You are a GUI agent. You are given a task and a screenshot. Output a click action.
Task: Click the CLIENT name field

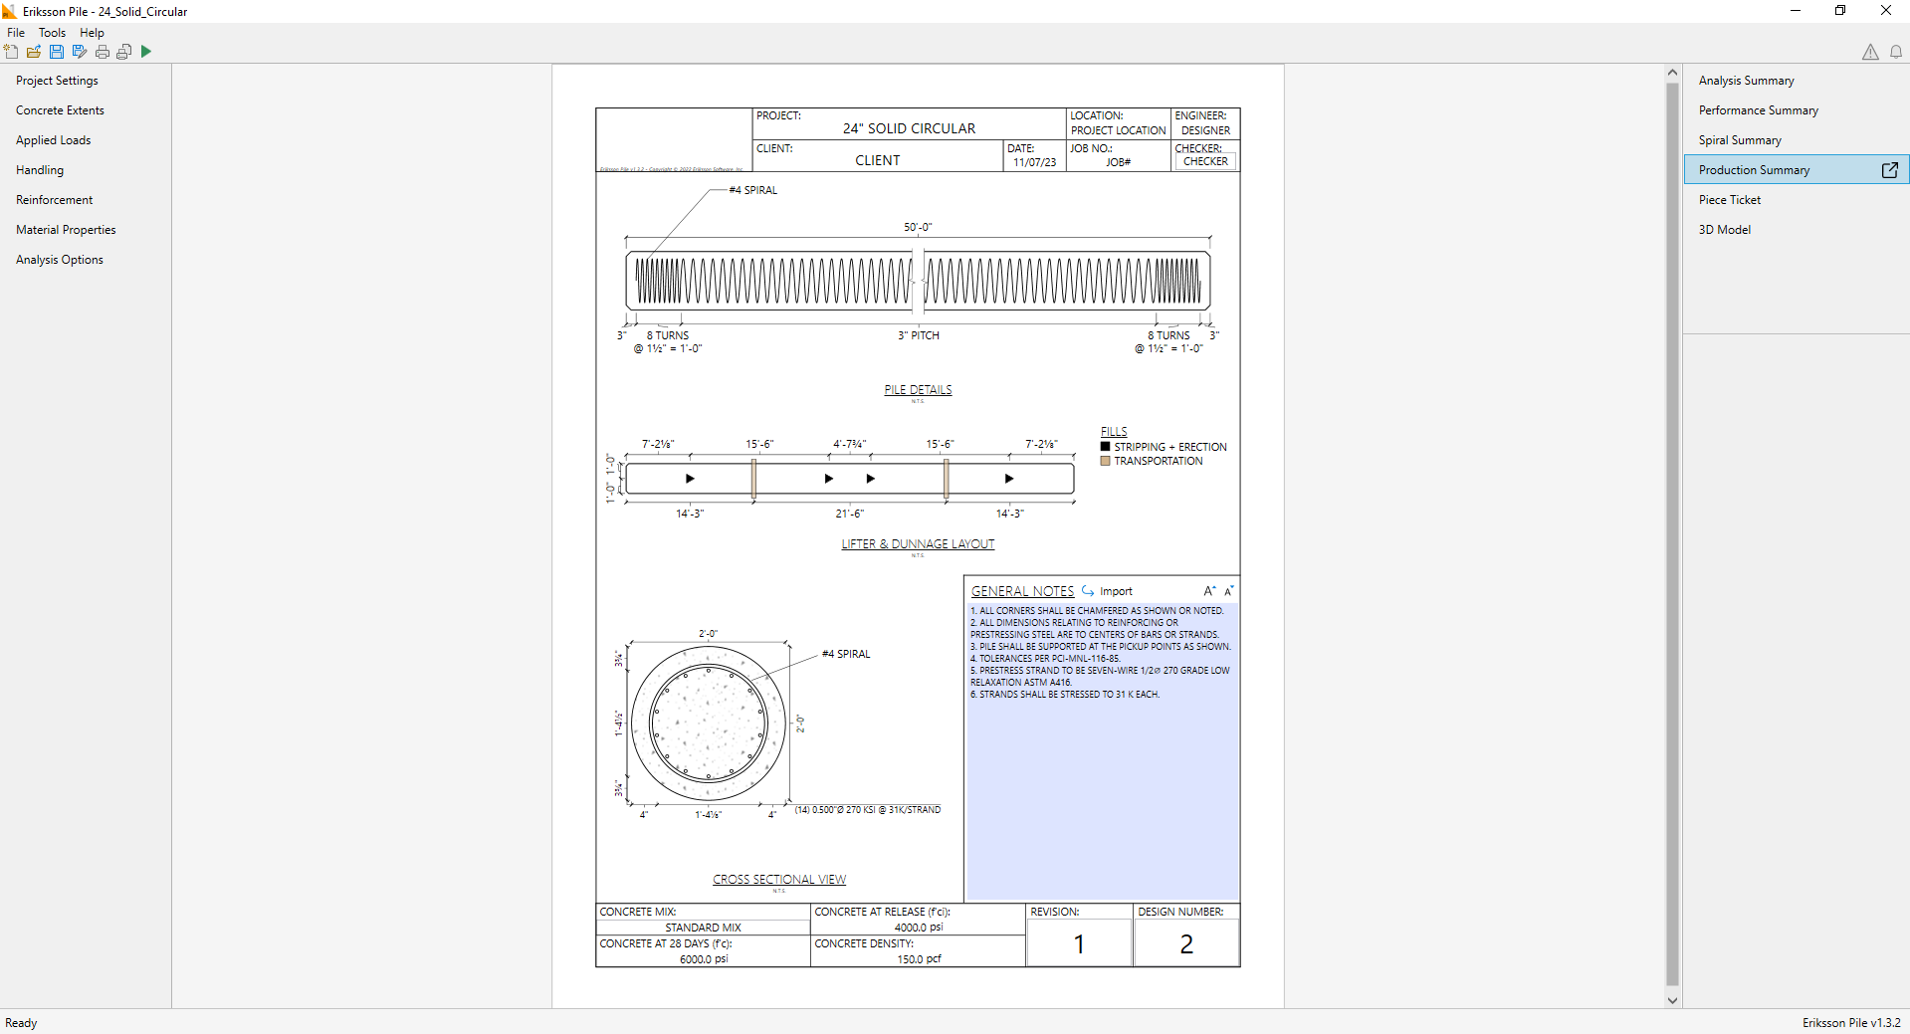point(877,160)
